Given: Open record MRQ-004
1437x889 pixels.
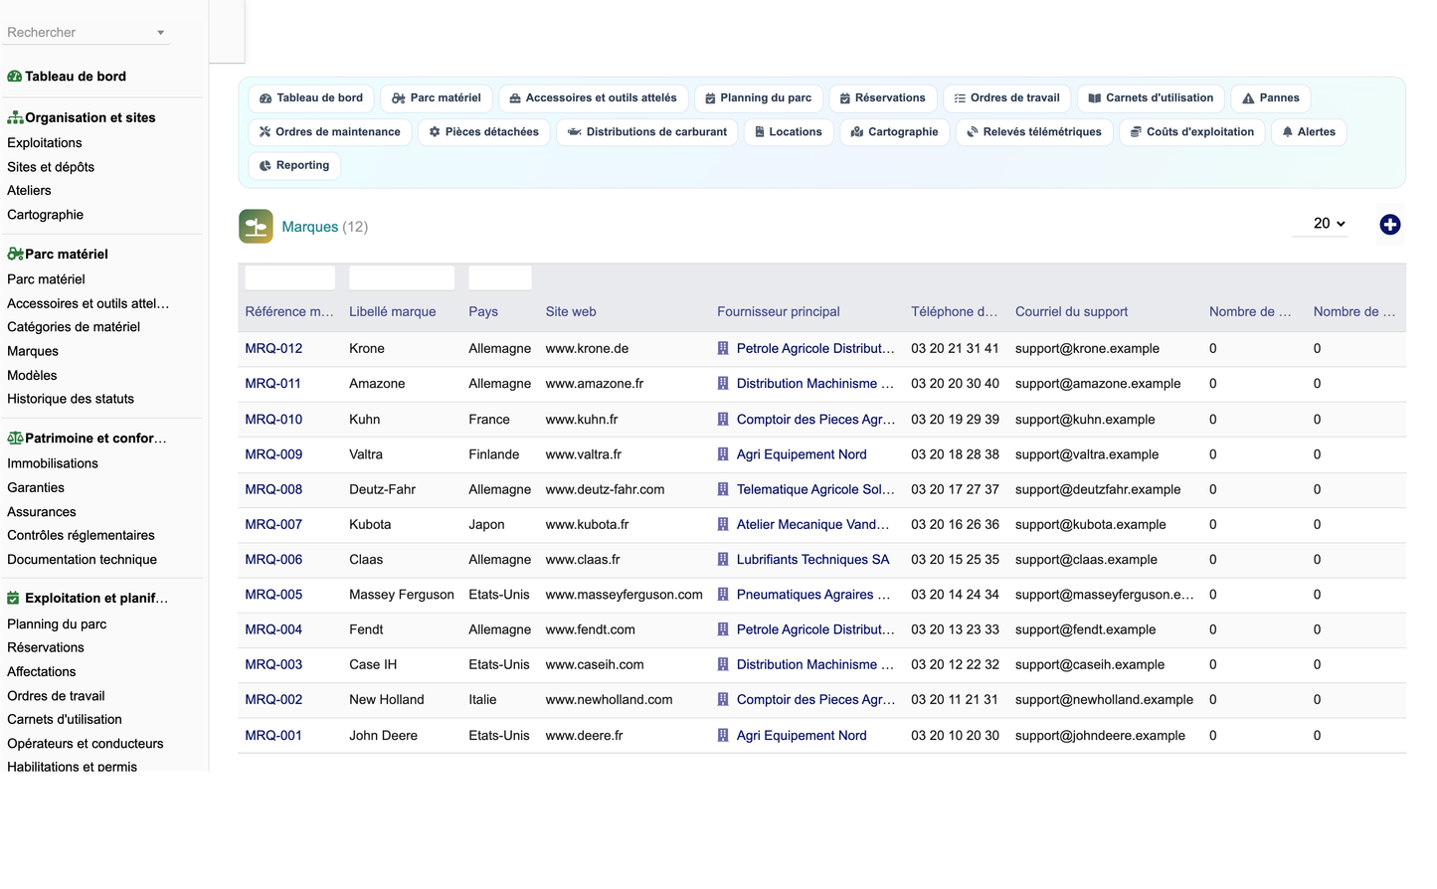Looking at the screenshot, I should coord(273,630).
